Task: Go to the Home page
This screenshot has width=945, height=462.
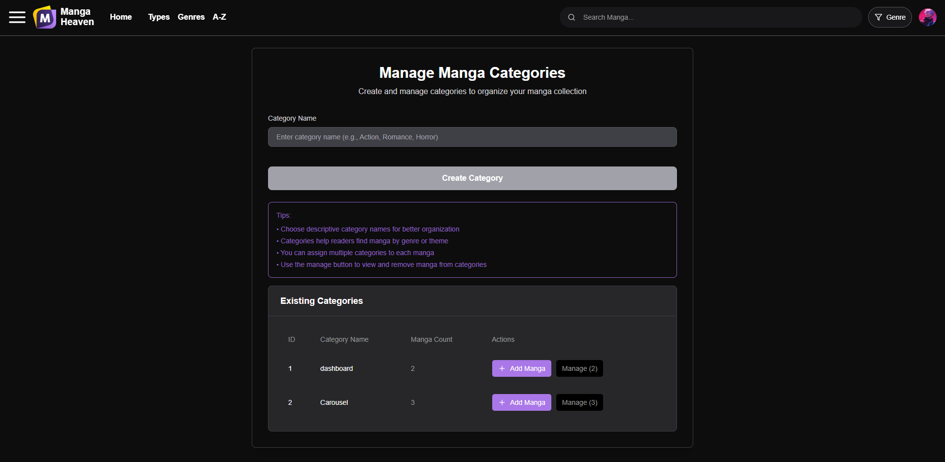Action: pos(121,17)
